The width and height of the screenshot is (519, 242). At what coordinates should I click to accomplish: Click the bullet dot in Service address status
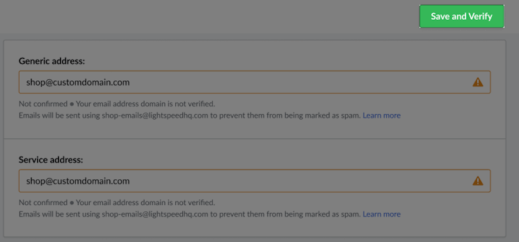pos(72,203)
